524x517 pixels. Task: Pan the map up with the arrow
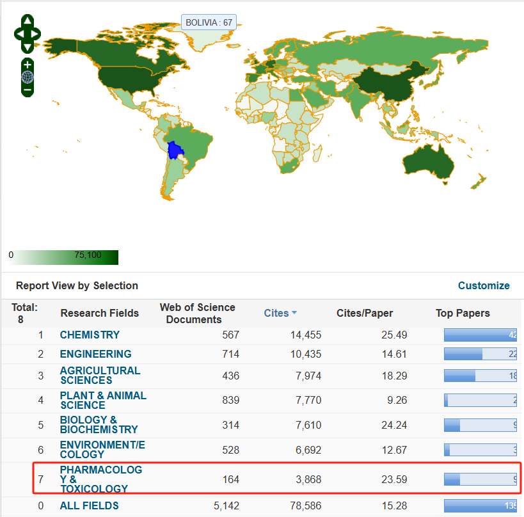click(28, 20)
